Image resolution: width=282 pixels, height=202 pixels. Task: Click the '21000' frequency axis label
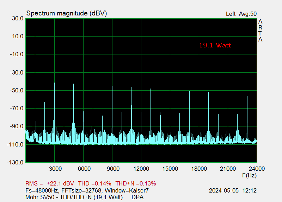[x=228, y=169]
